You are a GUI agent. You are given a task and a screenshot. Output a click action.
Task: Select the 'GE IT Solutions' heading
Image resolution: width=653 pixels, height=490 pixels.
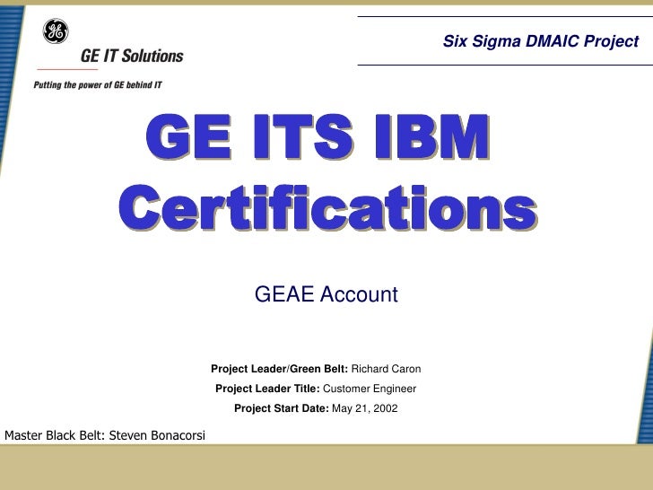132,56
